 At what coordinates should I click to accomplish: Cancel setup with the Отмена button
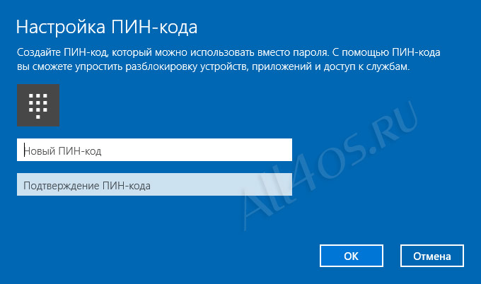tap(432, 256)
